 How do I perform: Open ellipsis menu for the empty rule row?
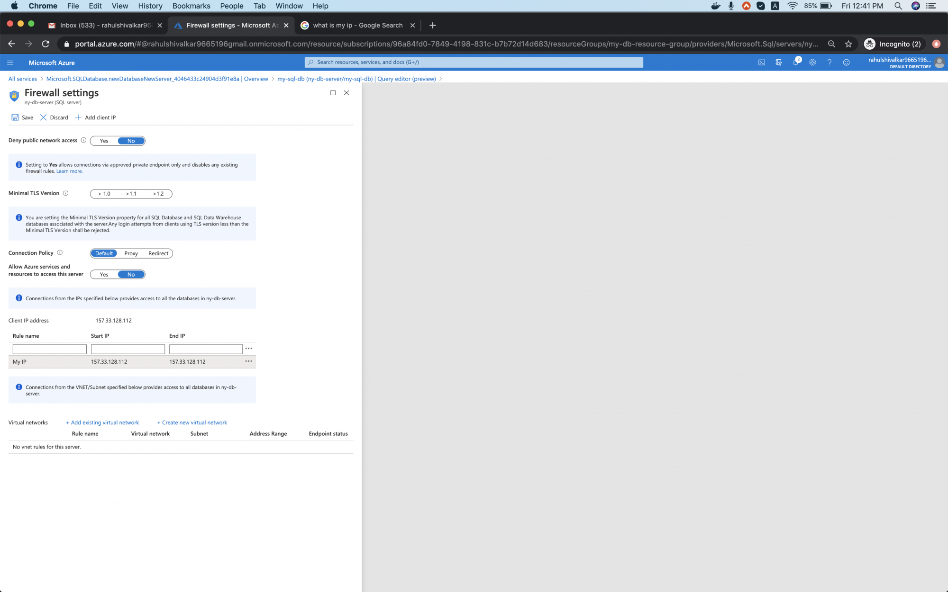pos(248,349)
